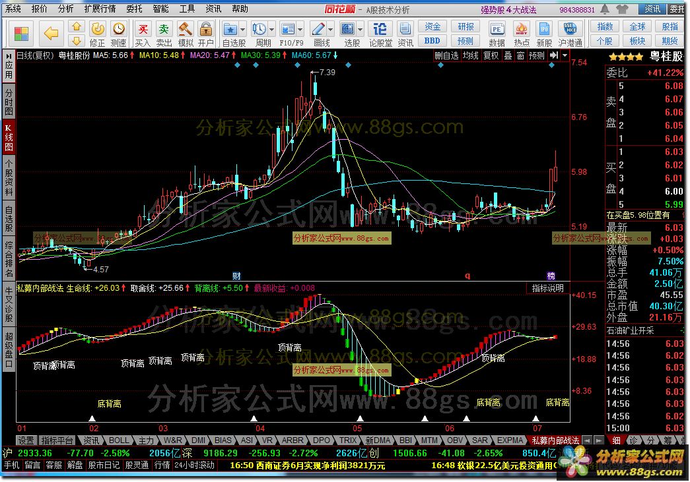Click the 修正 refresh icon
Image resolution: width=690 pixels, height=482 pixels.
point(97,29)
